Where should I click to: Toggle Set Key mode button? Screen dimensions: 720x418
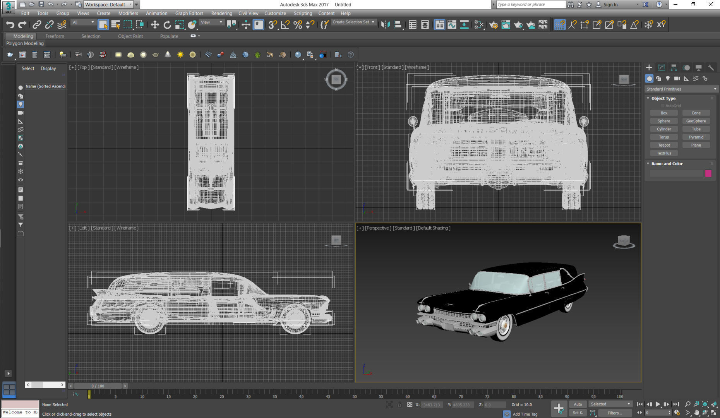578,413
